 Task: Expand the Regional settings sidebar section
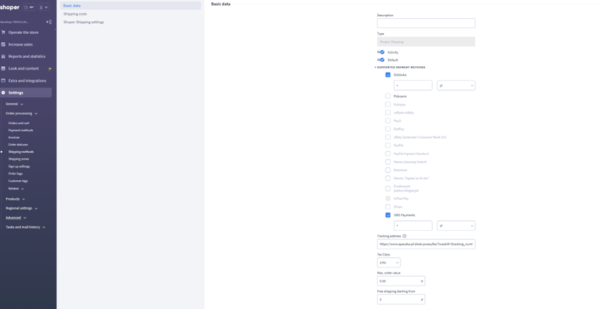21,208
